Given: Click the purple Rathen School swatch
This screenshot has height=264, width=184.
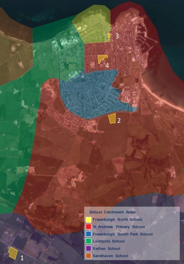Looking at the screenshot, I should (88, 249).
